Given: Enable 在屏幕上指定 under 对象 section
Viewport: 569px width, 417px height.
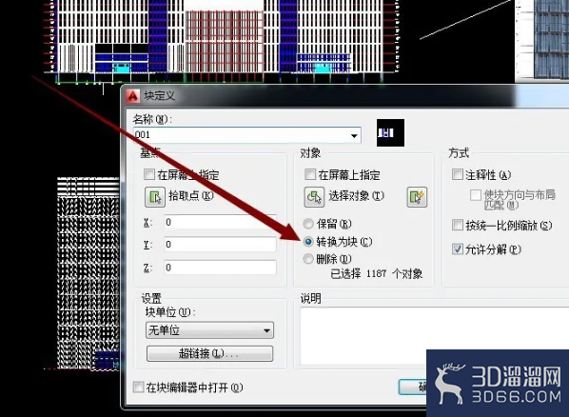Looking at the screenshot, I should (310, 174).
